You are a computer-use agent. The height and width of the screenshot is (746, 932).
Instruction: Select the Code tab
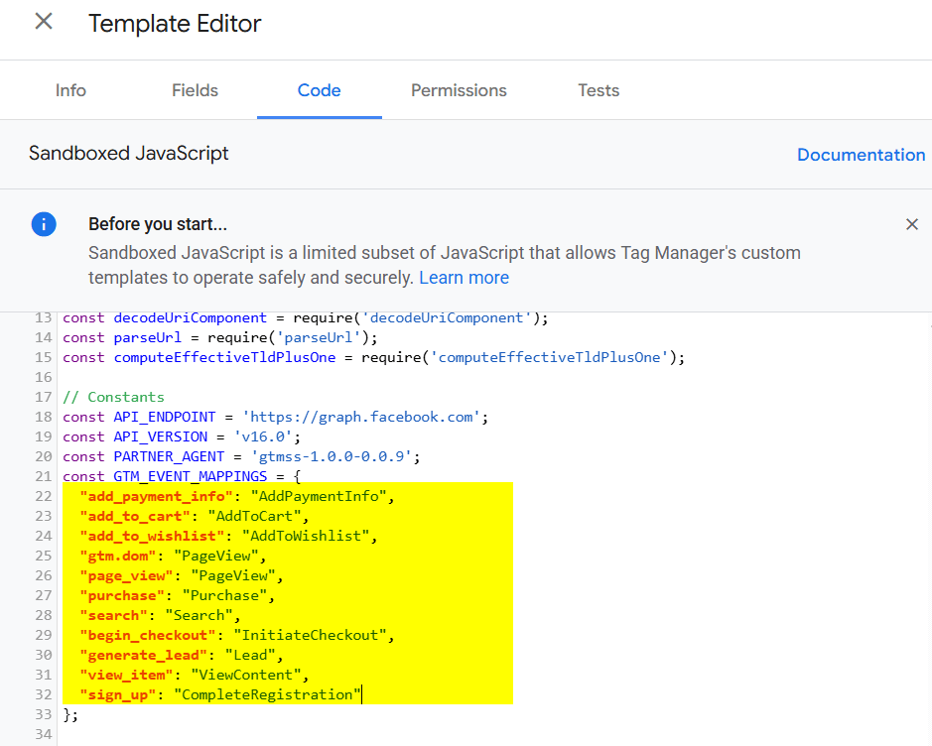pos(320,90)
